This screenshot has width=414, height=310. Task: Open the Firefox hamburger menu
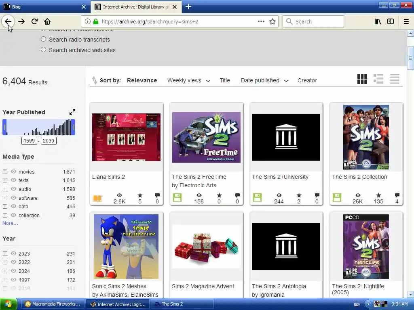[406, 21]
